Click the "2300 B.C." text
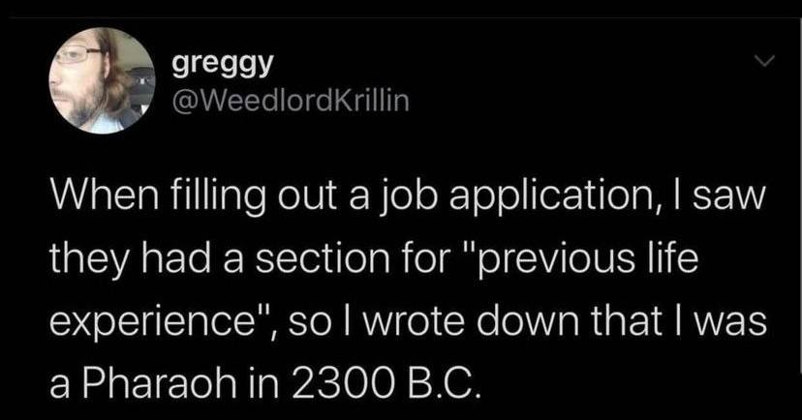Viewport: 802px width, 420px height. coord(366,371)
